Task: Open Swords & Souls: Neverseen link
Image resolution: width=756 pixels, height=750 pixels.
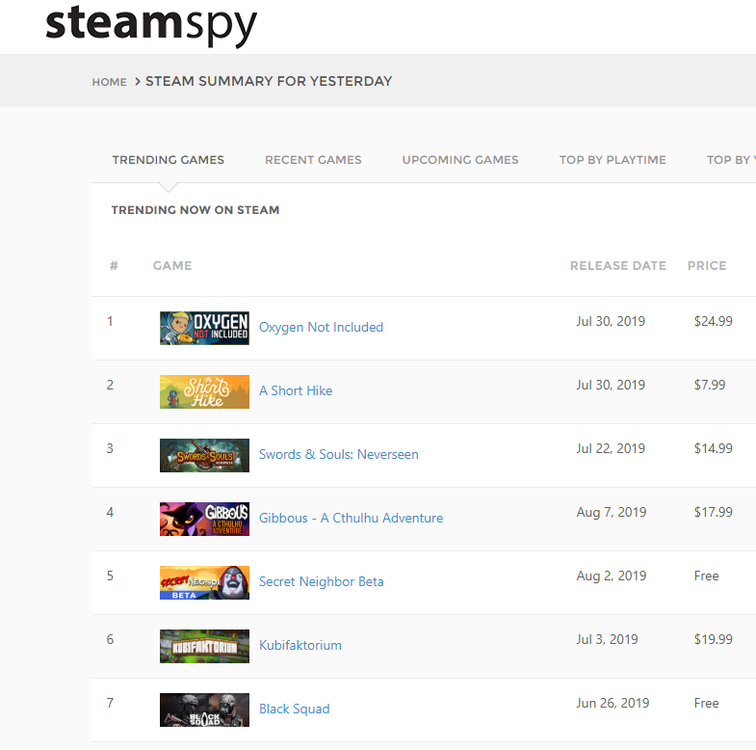Action: pyautogui.click(x=338, y=455)
